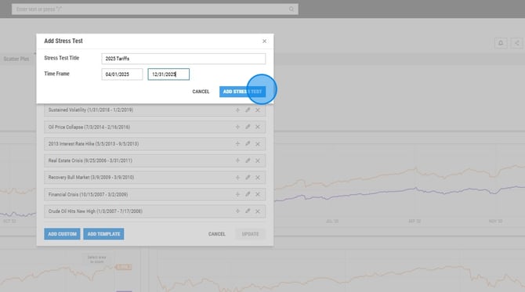Remove the Sustained Volatility stress test

click(258, 110)
